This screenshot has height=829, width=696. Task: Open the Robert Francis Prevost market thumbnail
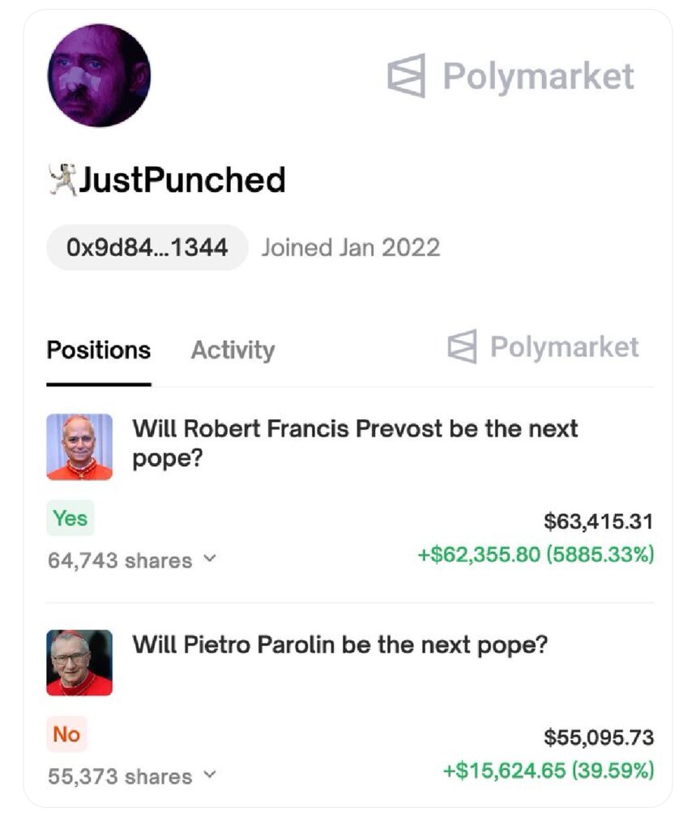coord(79,447)
